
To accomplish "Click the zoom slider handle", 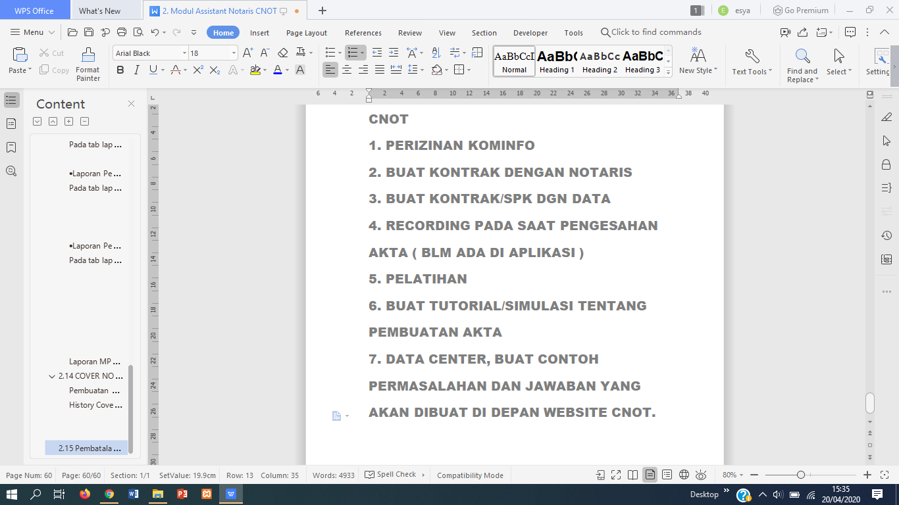I will pyautogui.click(x=800, y=475).
